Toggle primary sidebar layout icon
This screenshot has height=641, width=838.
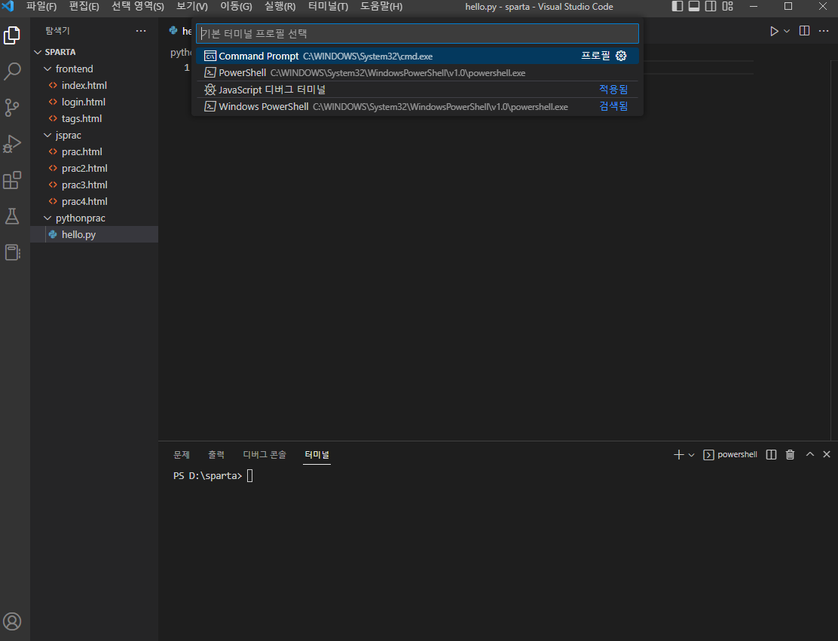pyautogui.click(x=677, y=7)
